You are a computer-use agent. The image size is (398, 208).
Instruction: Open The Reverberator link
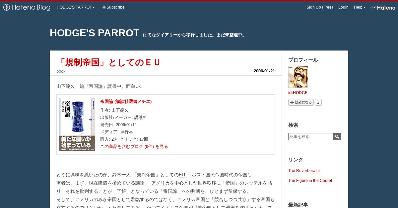click(304, 171)
